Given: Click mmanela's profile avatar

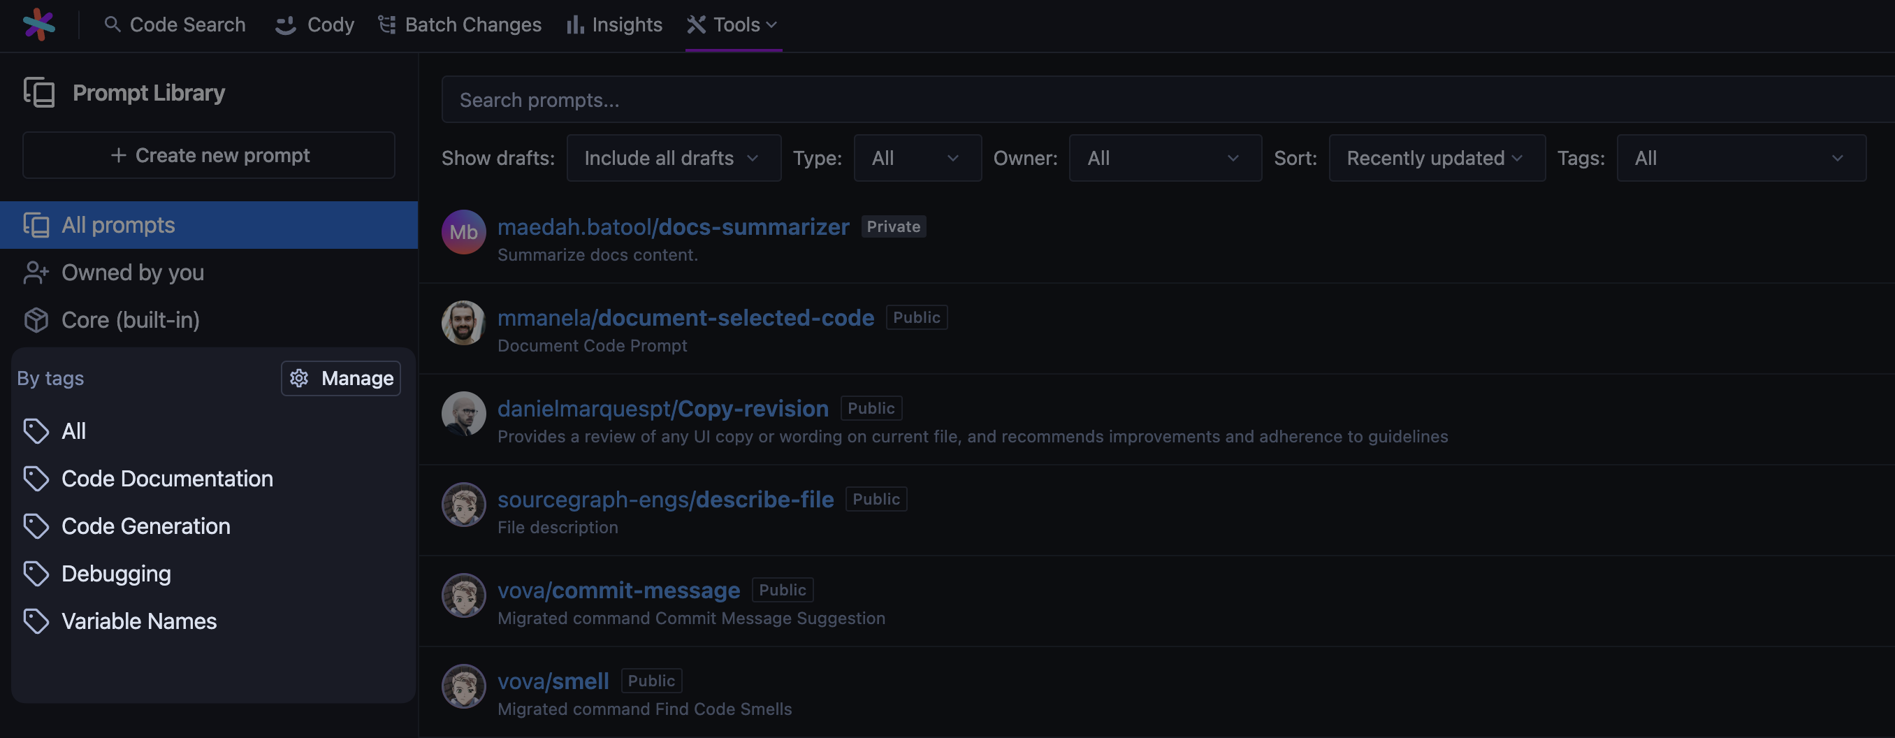Looking at the screenshot, I should 463,323.
